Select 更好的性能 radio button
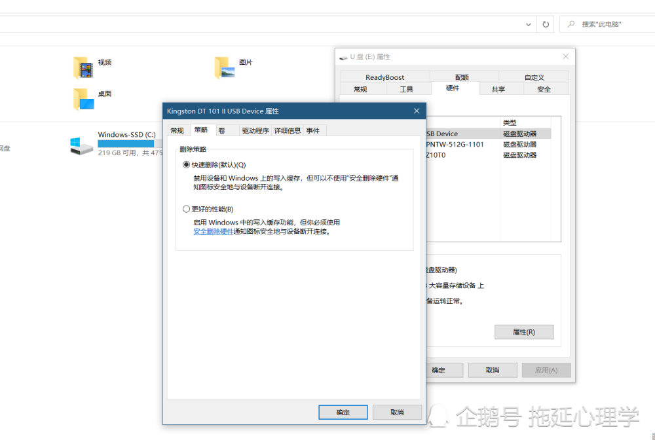655x440 pixels. (186, 209)
